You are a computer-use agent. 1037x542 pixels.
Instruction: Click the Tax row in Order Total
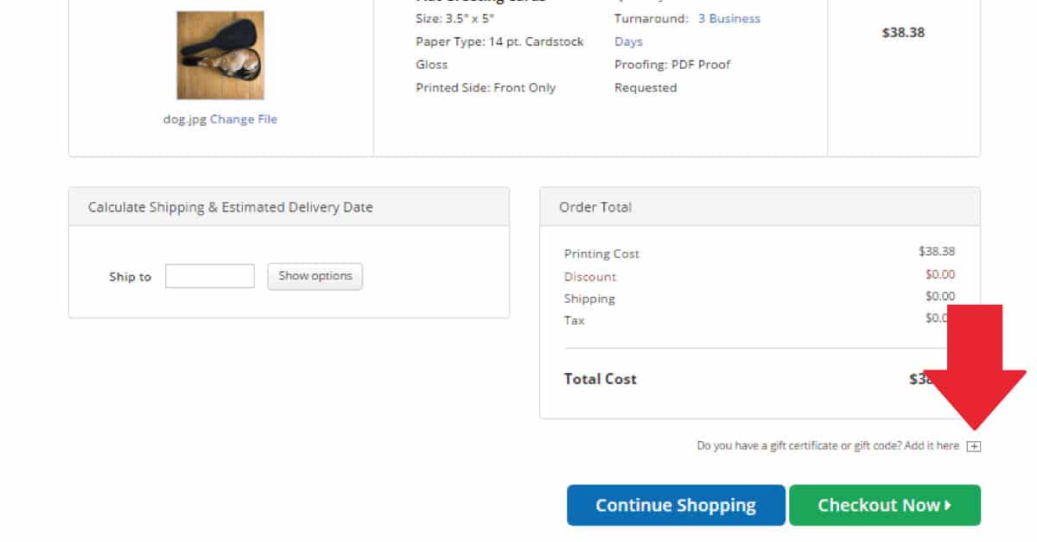pyautogui.click(x=574, y=319)
